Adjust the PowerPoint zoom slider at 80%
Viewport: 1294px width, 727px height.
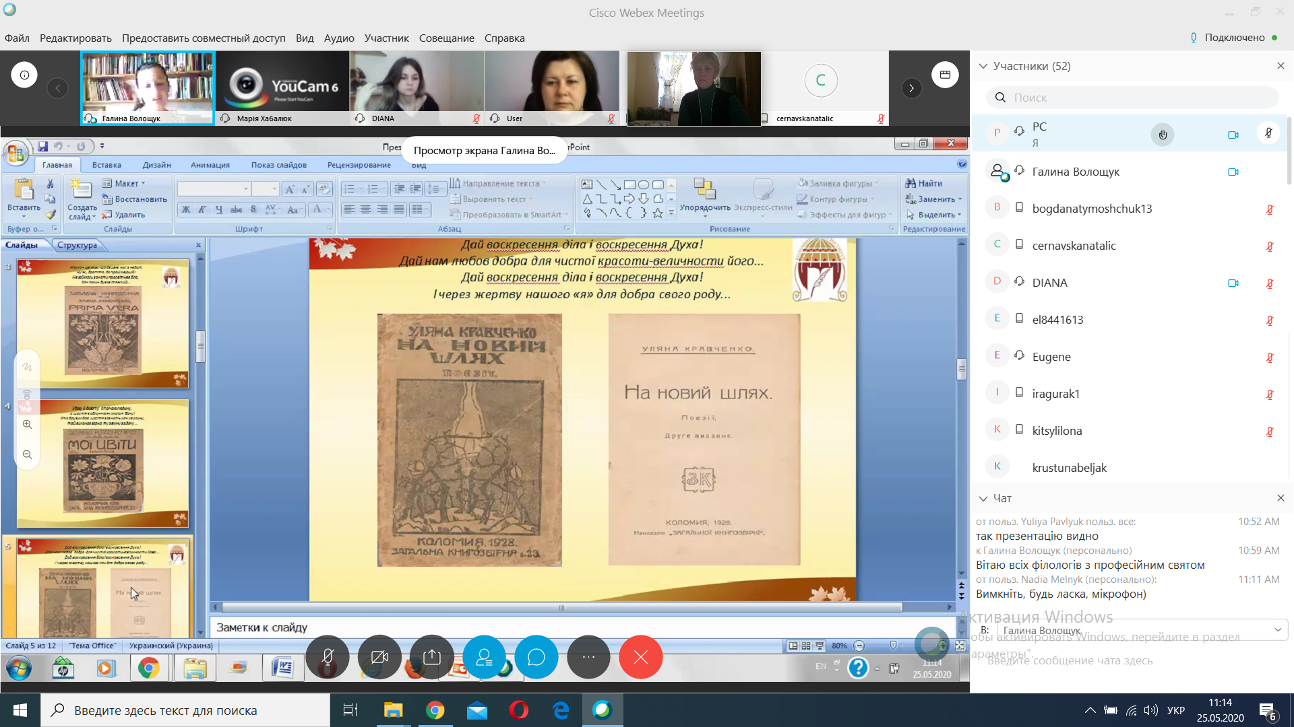[x=894, y=646]
